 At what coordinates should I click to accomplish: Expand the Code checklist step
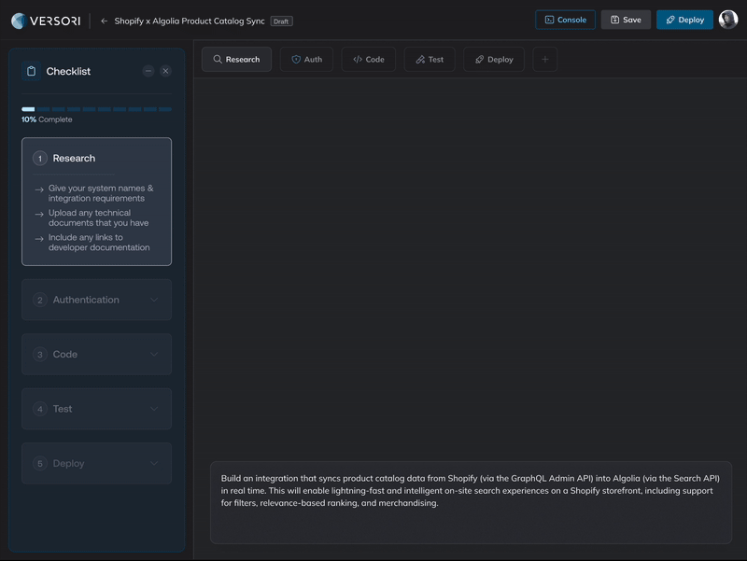coord(97,355)
